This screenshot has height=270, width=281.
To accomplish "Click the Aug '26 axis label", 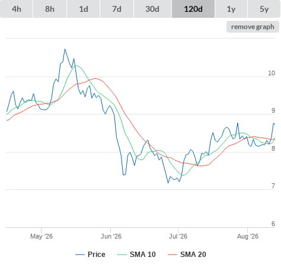I will [x=248, y=236].
